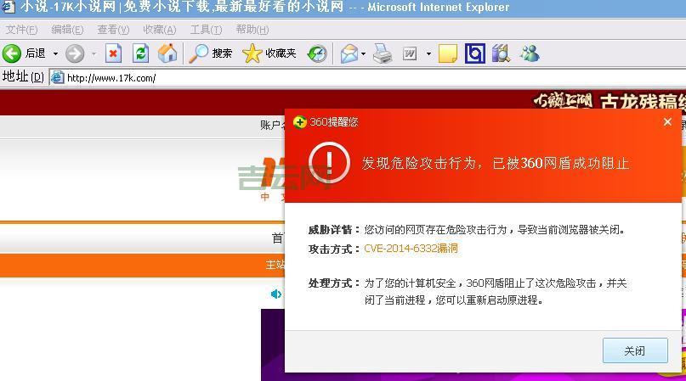Screen dimensions: 686x381
Task: Open the 工具(T) menu
Action: [206, 30]
